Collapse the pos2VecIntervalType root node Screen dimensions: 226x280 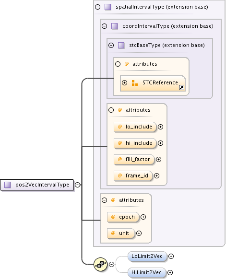pos(78,185)
